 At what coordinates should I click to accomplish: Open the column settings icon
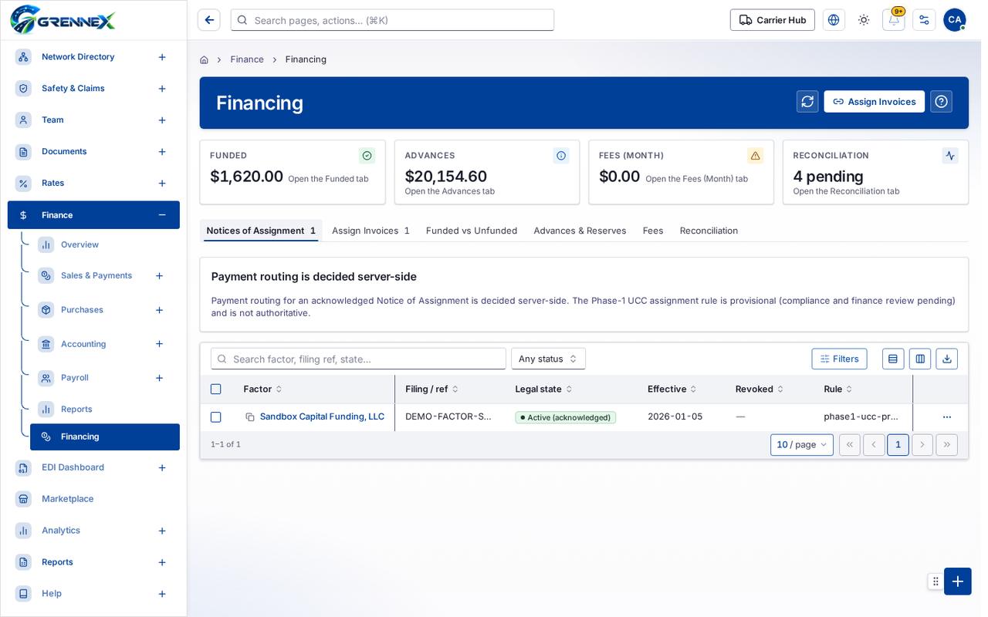(x=920, y=359)
